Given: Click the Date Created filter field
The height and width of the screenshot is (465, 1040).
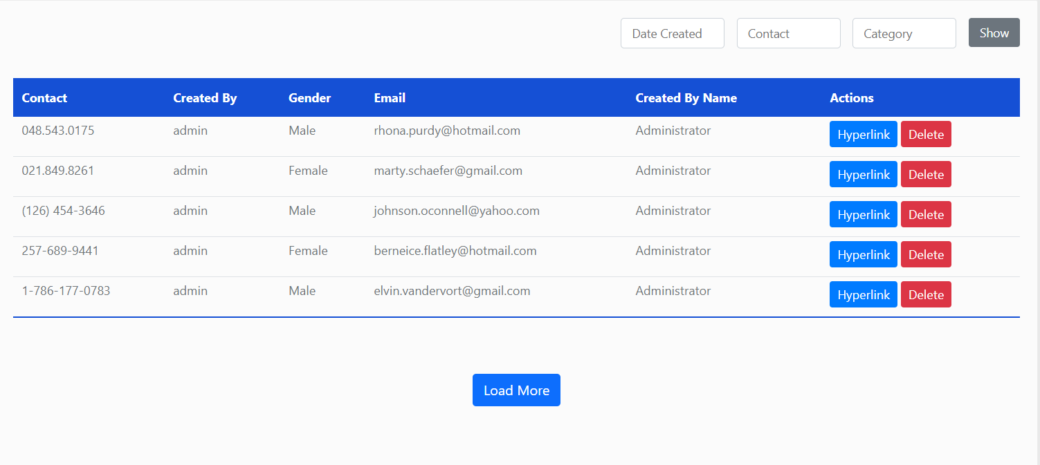Looking at the screenshot, I should point(672,33).
